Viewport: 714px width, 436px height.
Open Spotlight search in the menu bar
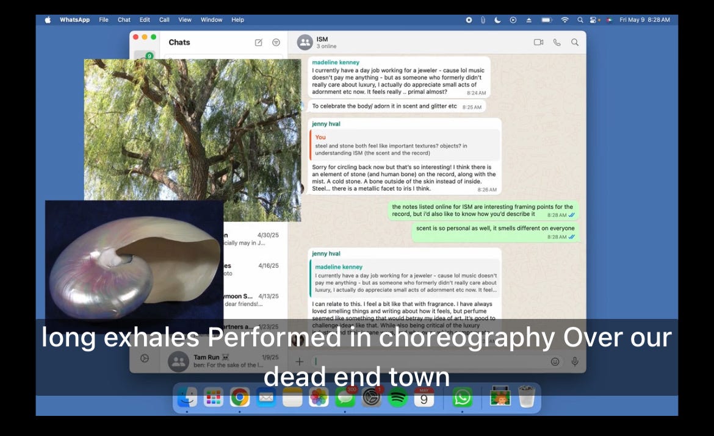(580, 20)
